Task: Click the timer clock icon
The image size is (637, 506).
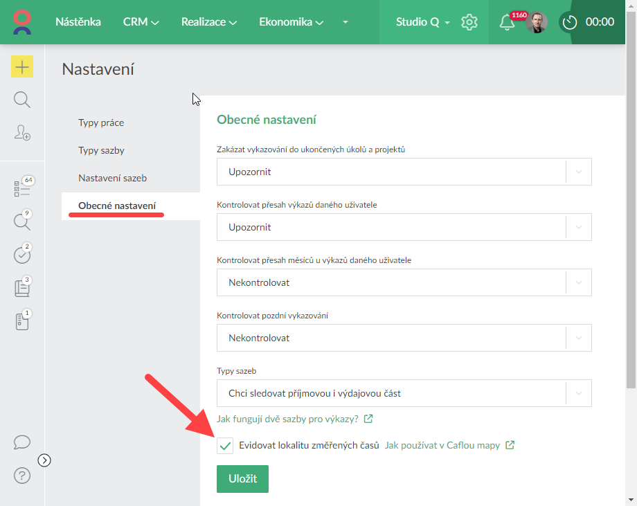Action: point(570,22)
